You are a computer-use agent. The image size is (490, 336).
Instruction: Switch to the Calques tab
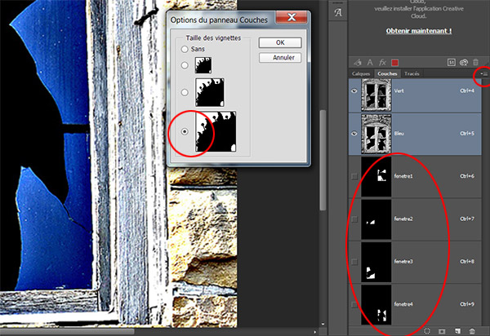[x=361, y=73]
